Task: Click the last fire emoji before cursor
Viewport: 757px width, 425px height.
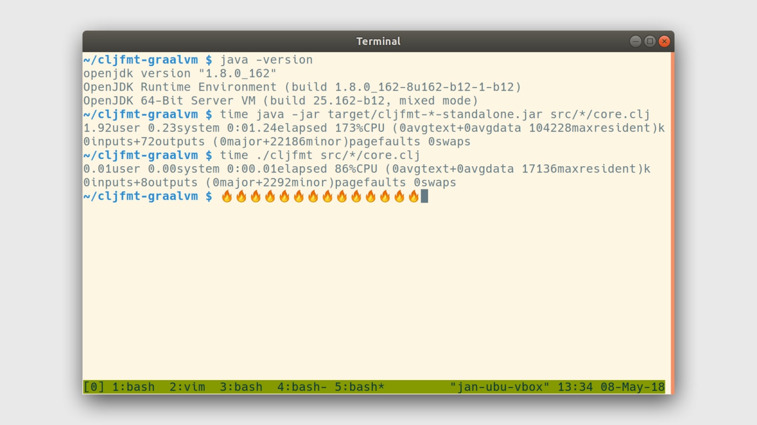Action: (x=414, y=196)
